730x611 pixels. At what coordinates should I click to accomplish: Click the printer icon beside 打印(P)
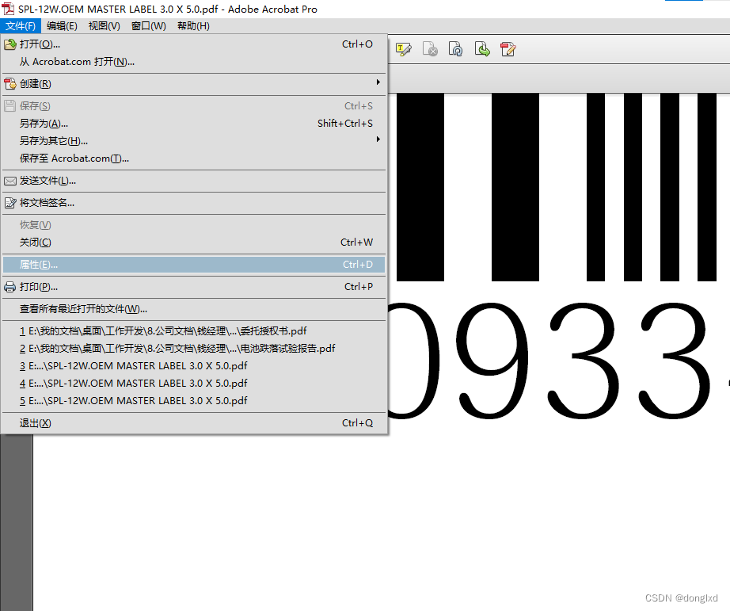10,287
